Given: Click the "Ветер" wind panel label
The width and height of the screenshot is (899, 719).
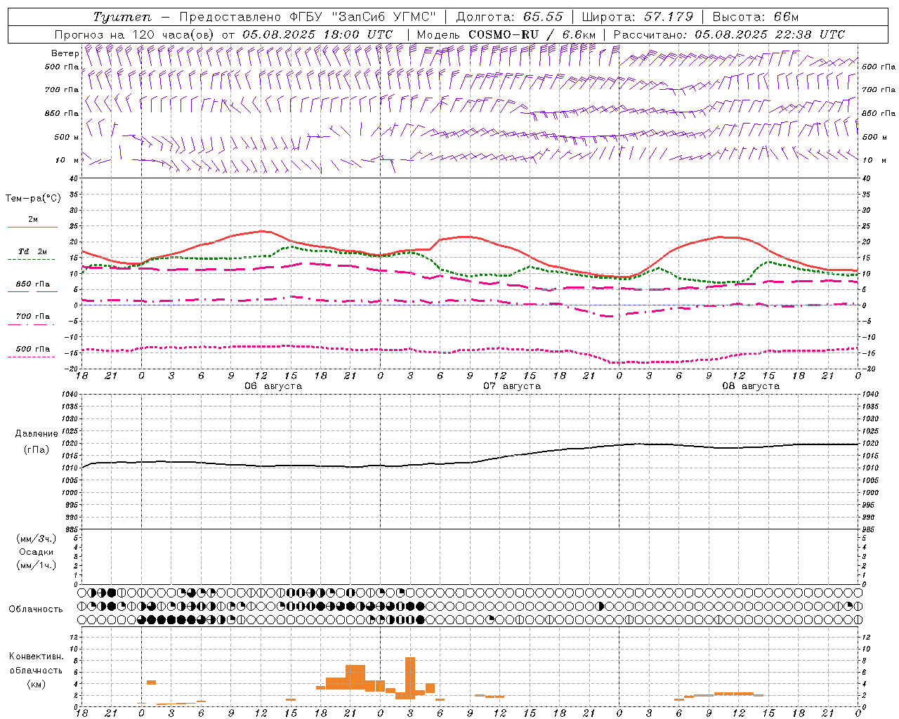Looking at the screenshot, I should (x=65, y=53).
